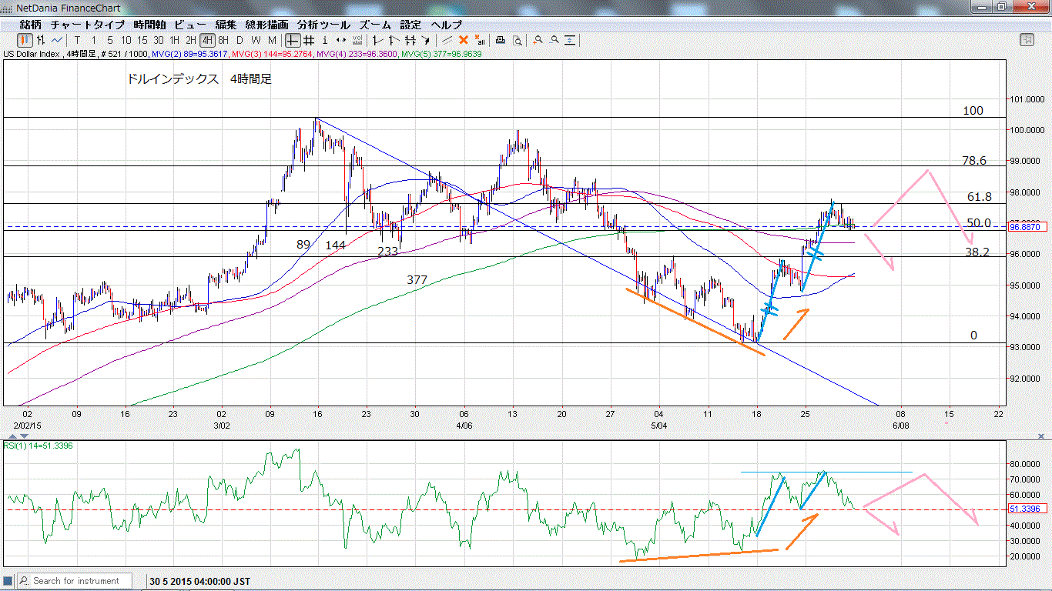Click the zoom out magnifier icon
The image size is (1052, 591).
pos(554,40)
